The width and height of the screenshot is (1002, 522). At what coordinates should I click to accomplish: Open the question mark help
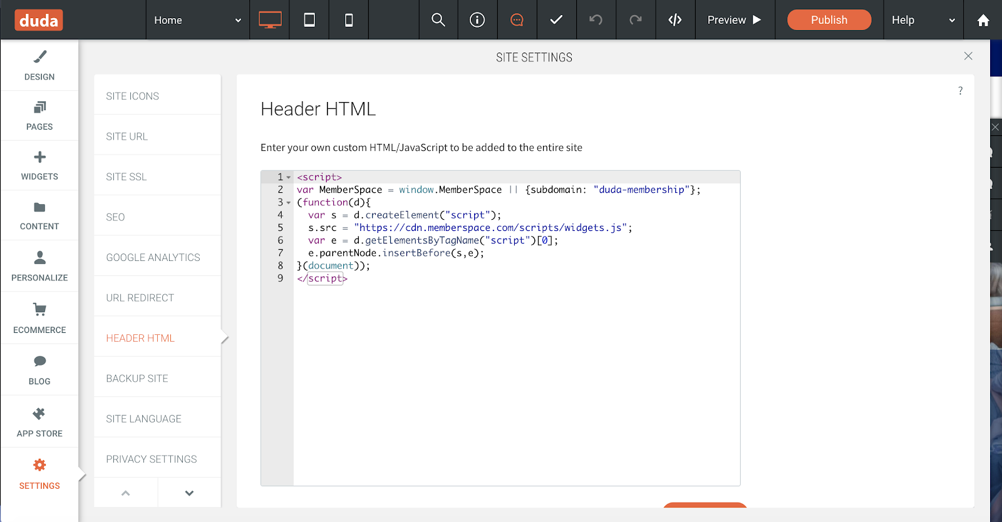pyautogui.click(x=960, y=91)
